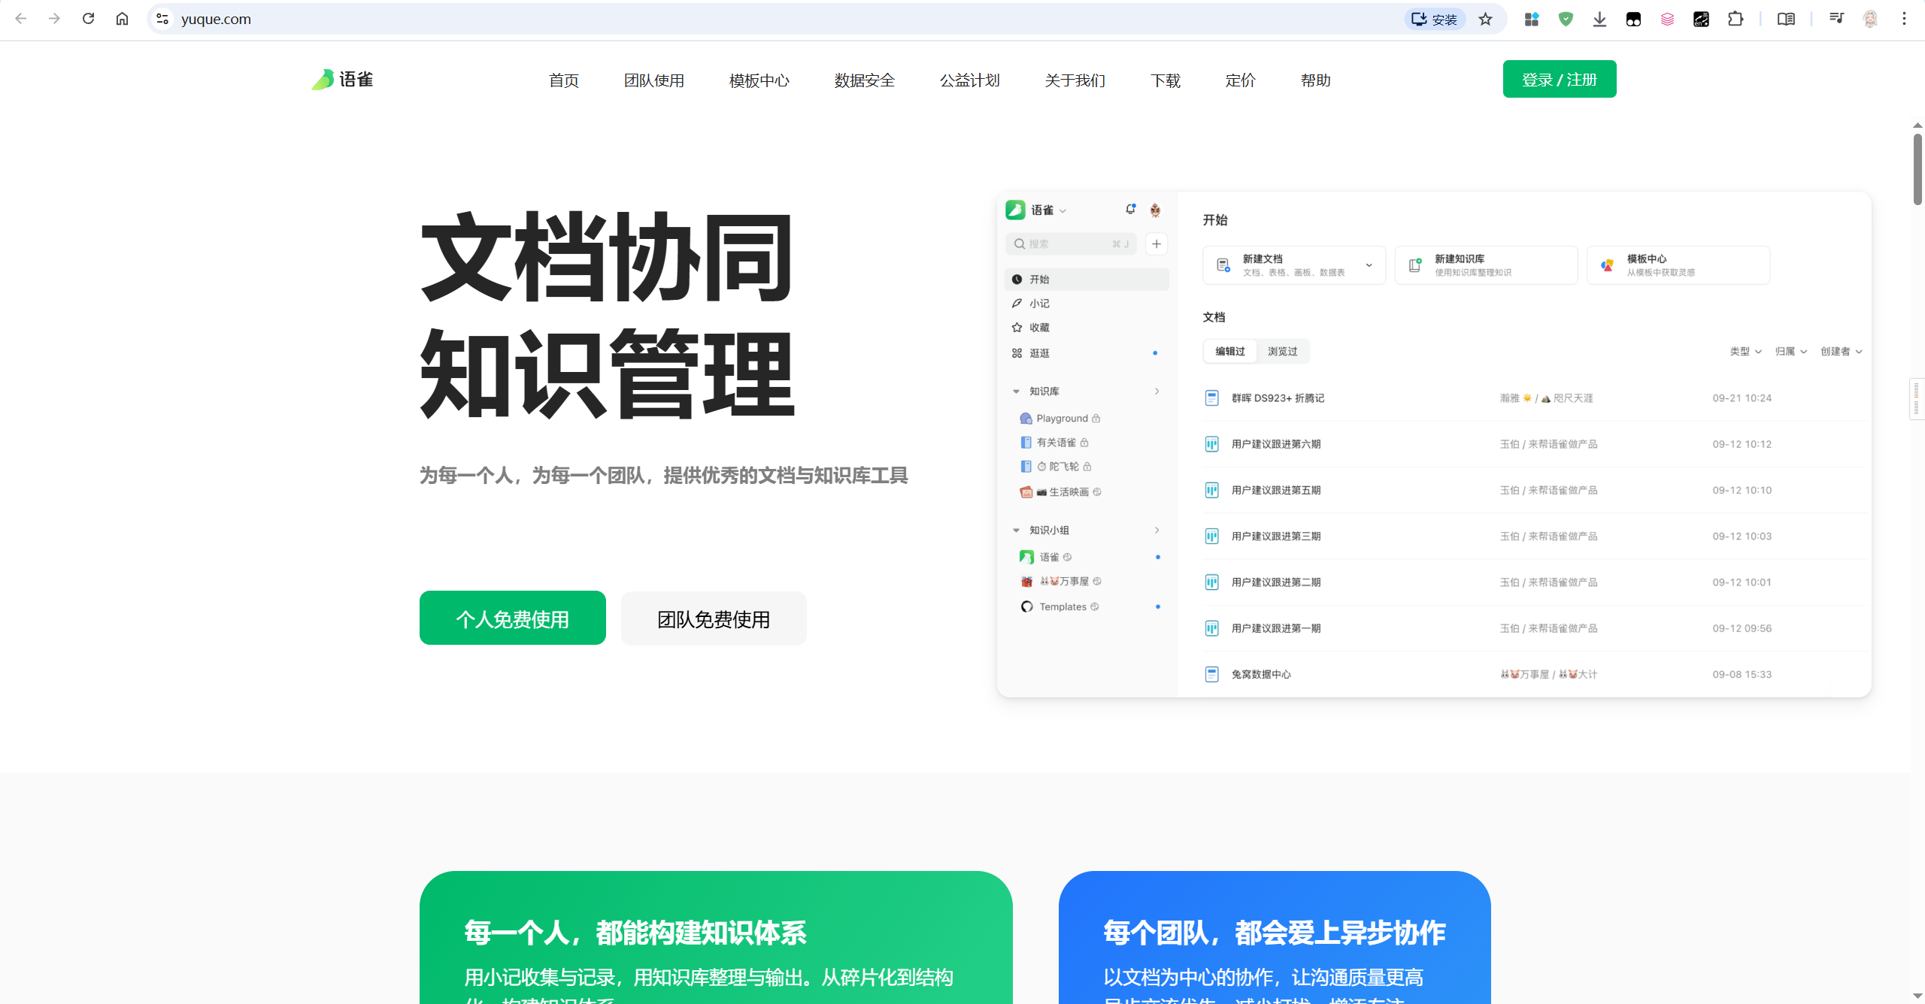Open Chrome three-dot menu

(x=1904, y=19)
